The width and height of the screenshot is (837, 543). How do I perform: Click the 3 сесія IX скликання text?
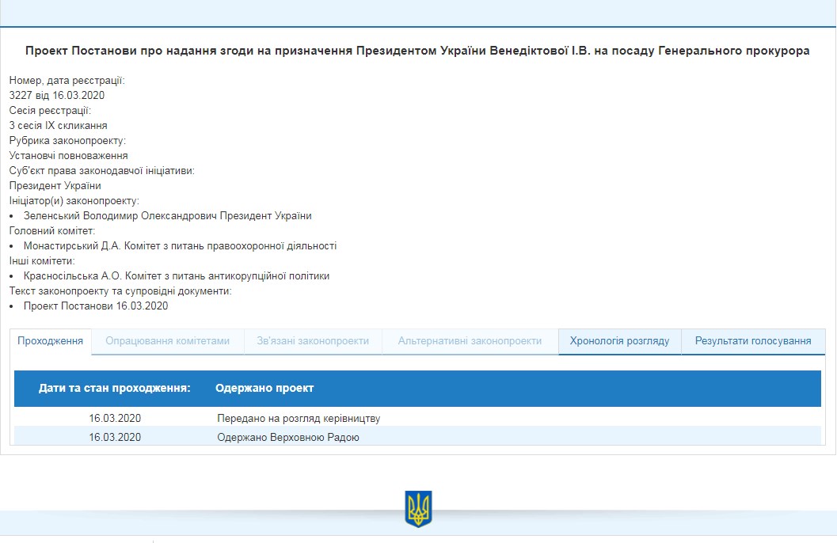pyautogui.click(x=59, y=126)
